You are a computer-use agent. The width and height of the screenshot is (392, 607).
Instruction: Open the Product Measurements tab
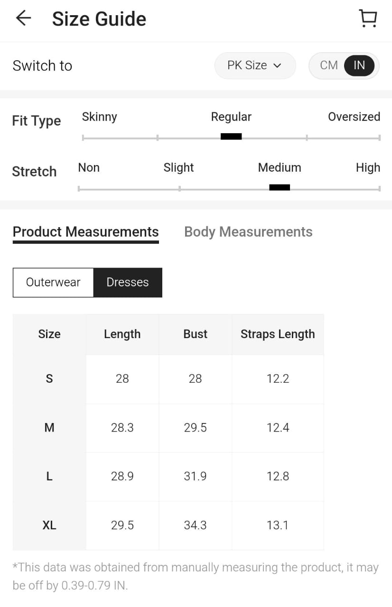[86, 232]
